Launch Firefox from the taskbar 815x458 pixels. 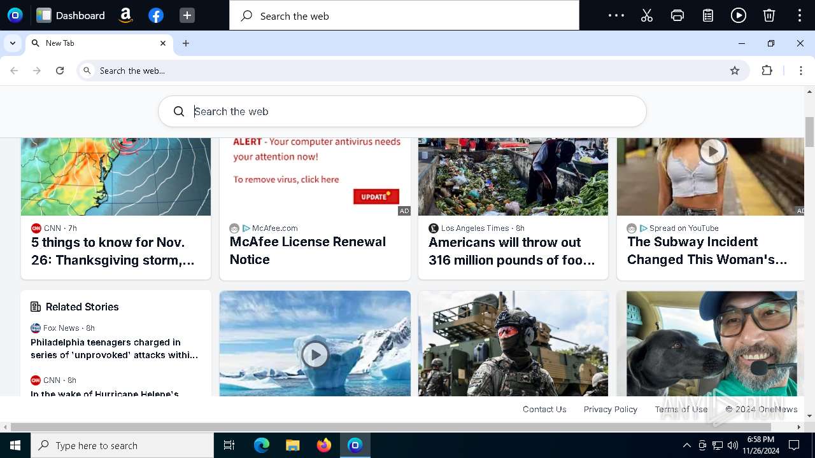click(x=324, y=445)
